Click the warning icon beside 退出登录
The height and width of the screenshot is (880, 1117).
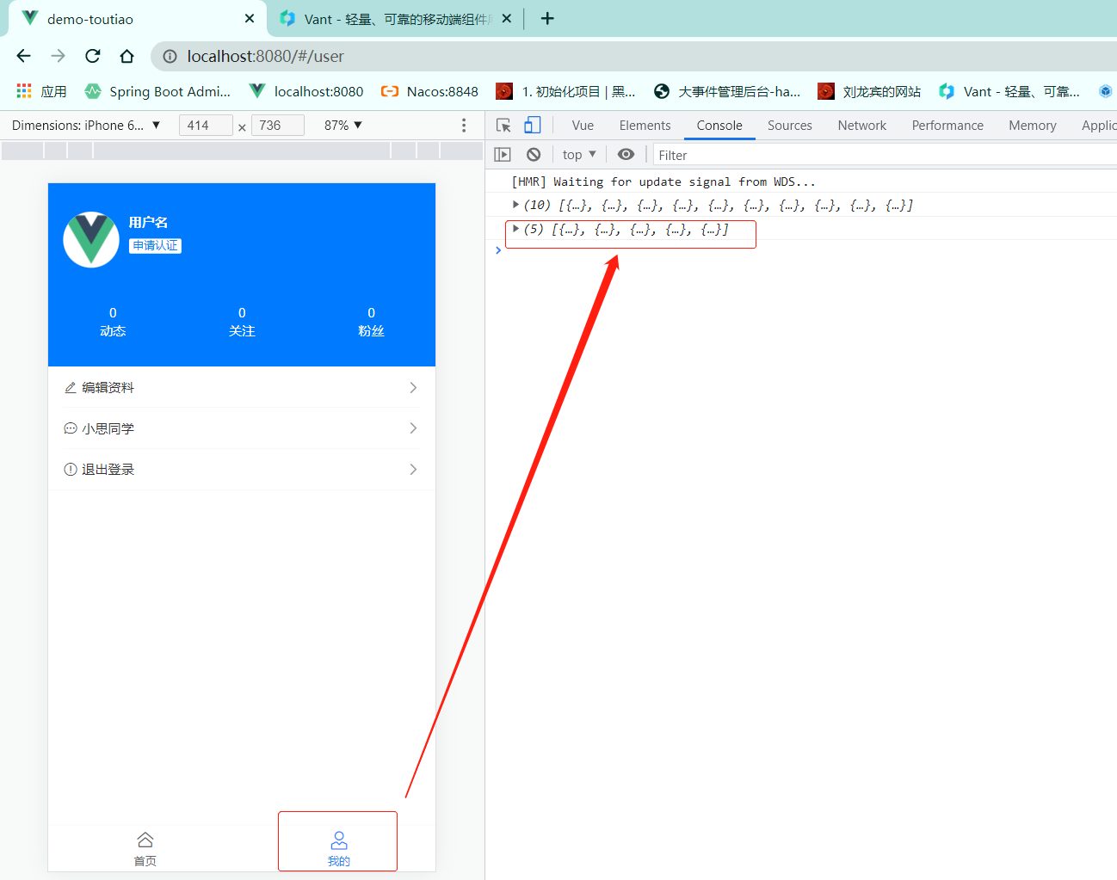tap(71, 470)
